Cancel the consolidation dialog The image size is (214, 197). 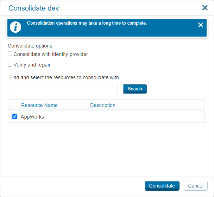tap(195, 186)
